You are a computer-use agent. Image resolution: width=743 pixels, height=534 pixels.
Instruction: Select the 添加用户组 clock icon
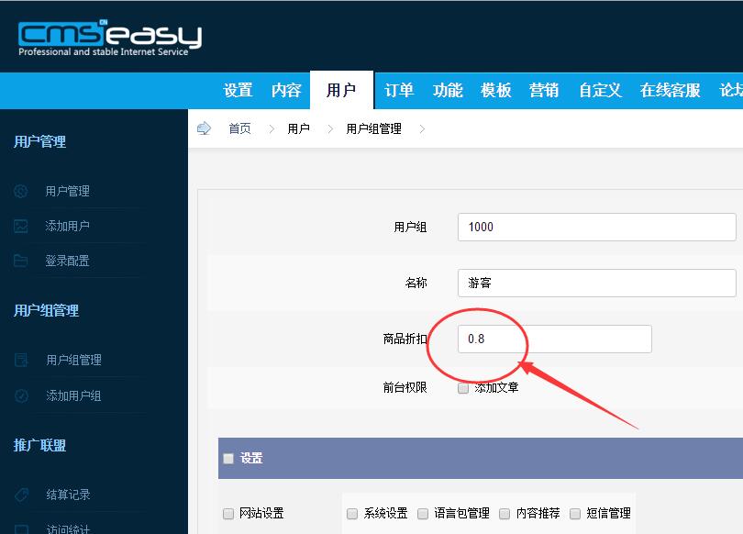[x=22, y=395]
